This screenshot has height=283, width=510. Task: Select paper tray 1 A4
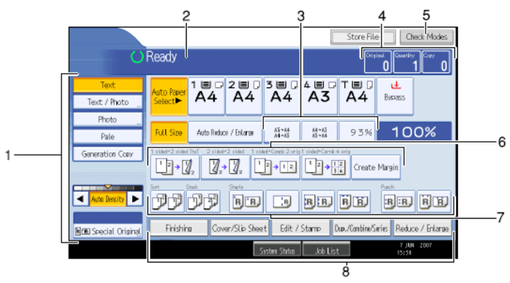pos(206,96)
